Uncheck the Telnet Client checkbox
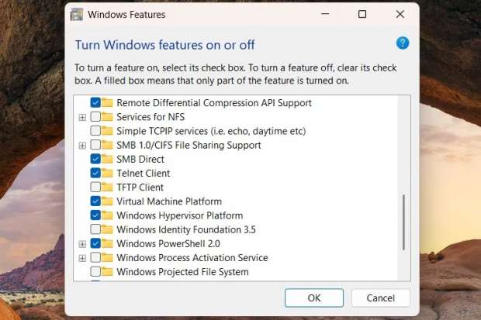The image size is (481, 320). 95,174
